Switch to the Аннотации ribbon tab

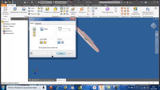coord(27,5)
